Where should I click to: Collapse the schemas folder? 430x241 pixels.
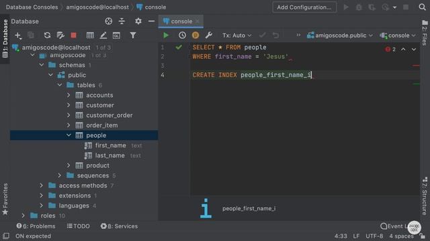click(x=42, y=65)
